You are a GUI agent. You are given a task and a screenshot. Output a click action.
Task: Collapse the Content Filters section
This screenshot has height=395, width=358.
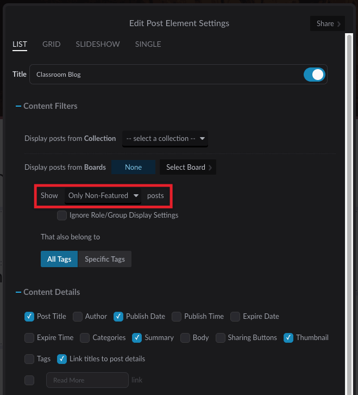click(18, 106)
